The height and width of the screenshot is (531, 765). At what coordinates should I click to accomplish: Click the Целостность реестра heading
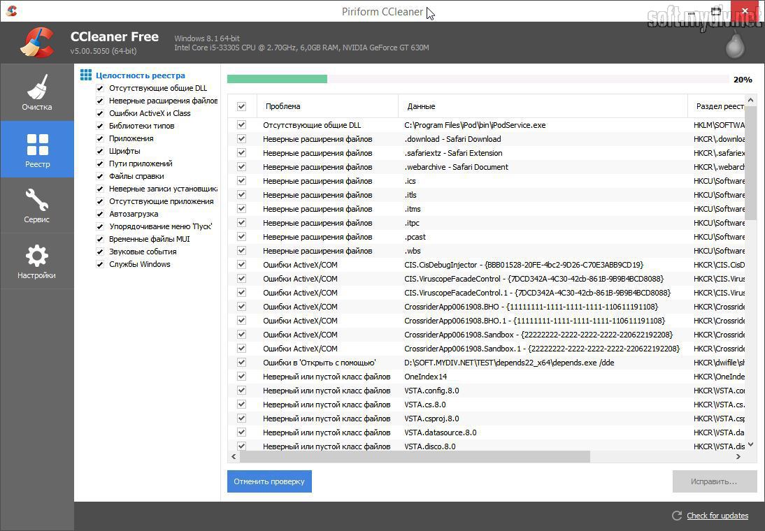pos(141,75)
